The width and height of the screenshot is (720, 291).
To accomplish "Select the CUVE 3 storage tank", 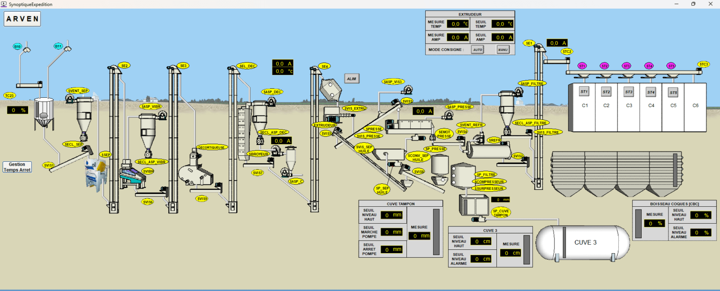I will [x=583, y=242].
